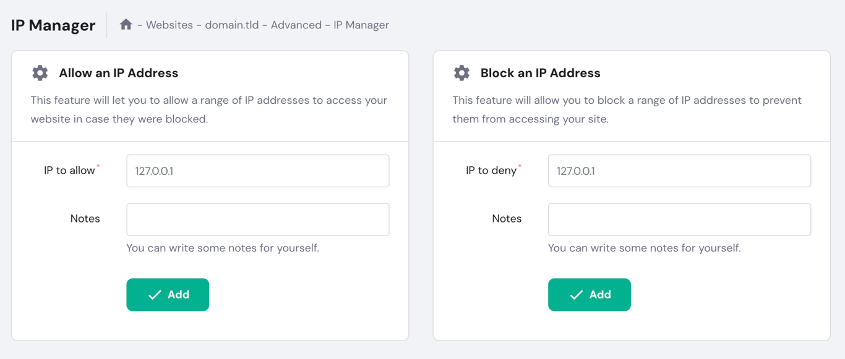The image size is (845, 359).
Task: Click the Notes field under IP to deny
Action: coord(679,219)
